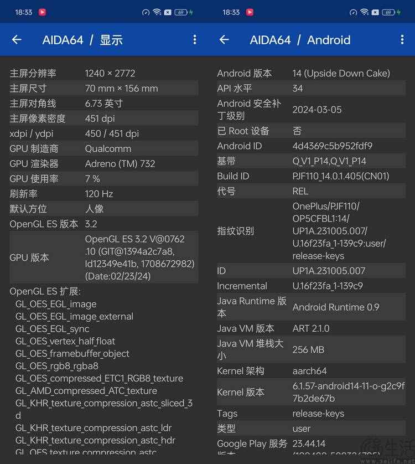
Task: Tap battery 69 indicator in right status bar
Action: click(x=389, y=12)
